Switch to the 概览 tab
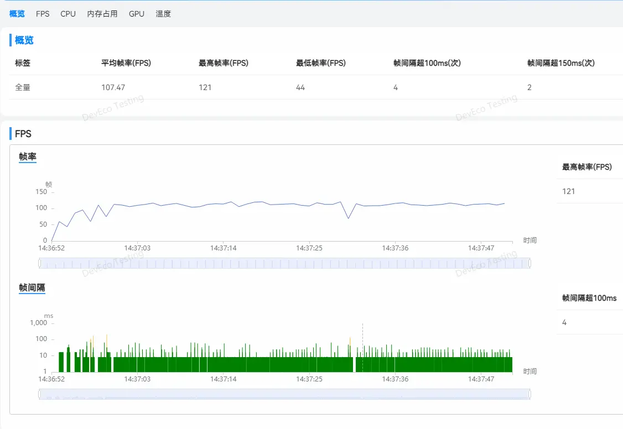The height and width of the screenshot is (429, 623). point(17,14)
